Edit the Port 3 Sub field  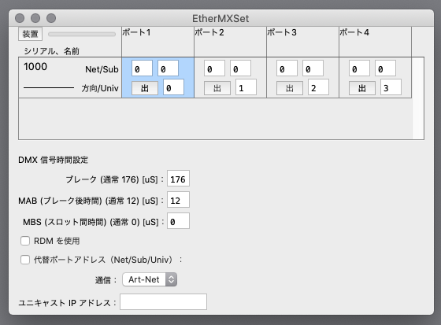tap(313, 68)
